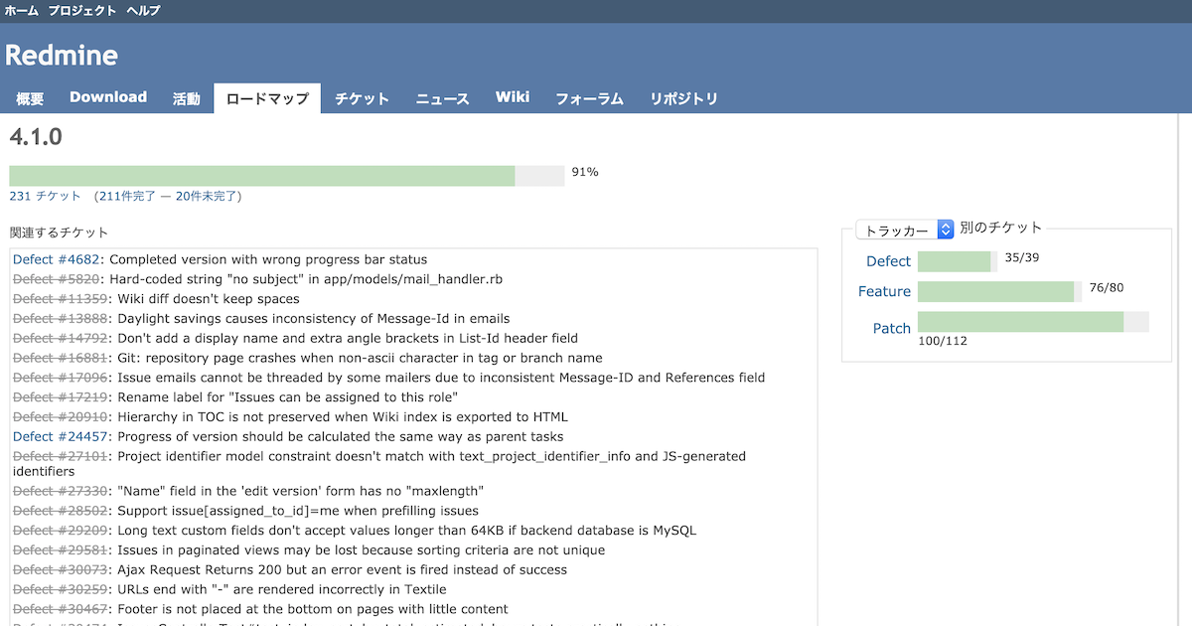Open issue Defect #14792
This screenshot has width=1192, height=626.
[x=62, y=338]
